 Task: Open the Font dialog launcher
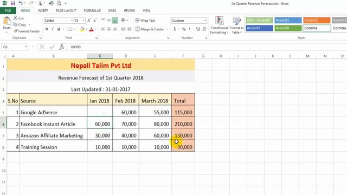click(97, 38)
